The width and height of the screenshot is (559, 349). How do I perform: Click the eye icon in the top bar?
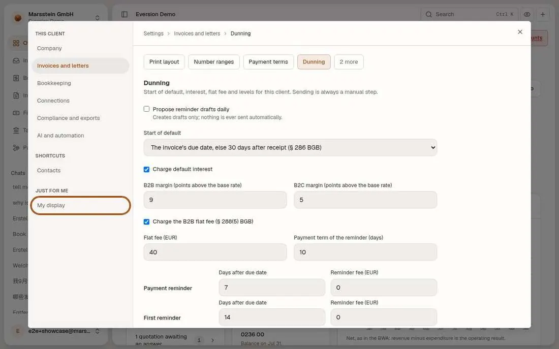[527, 14]
